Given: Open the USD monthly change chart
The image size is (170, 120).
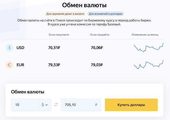Looking at the screenshot, I should tap(148, 47).
